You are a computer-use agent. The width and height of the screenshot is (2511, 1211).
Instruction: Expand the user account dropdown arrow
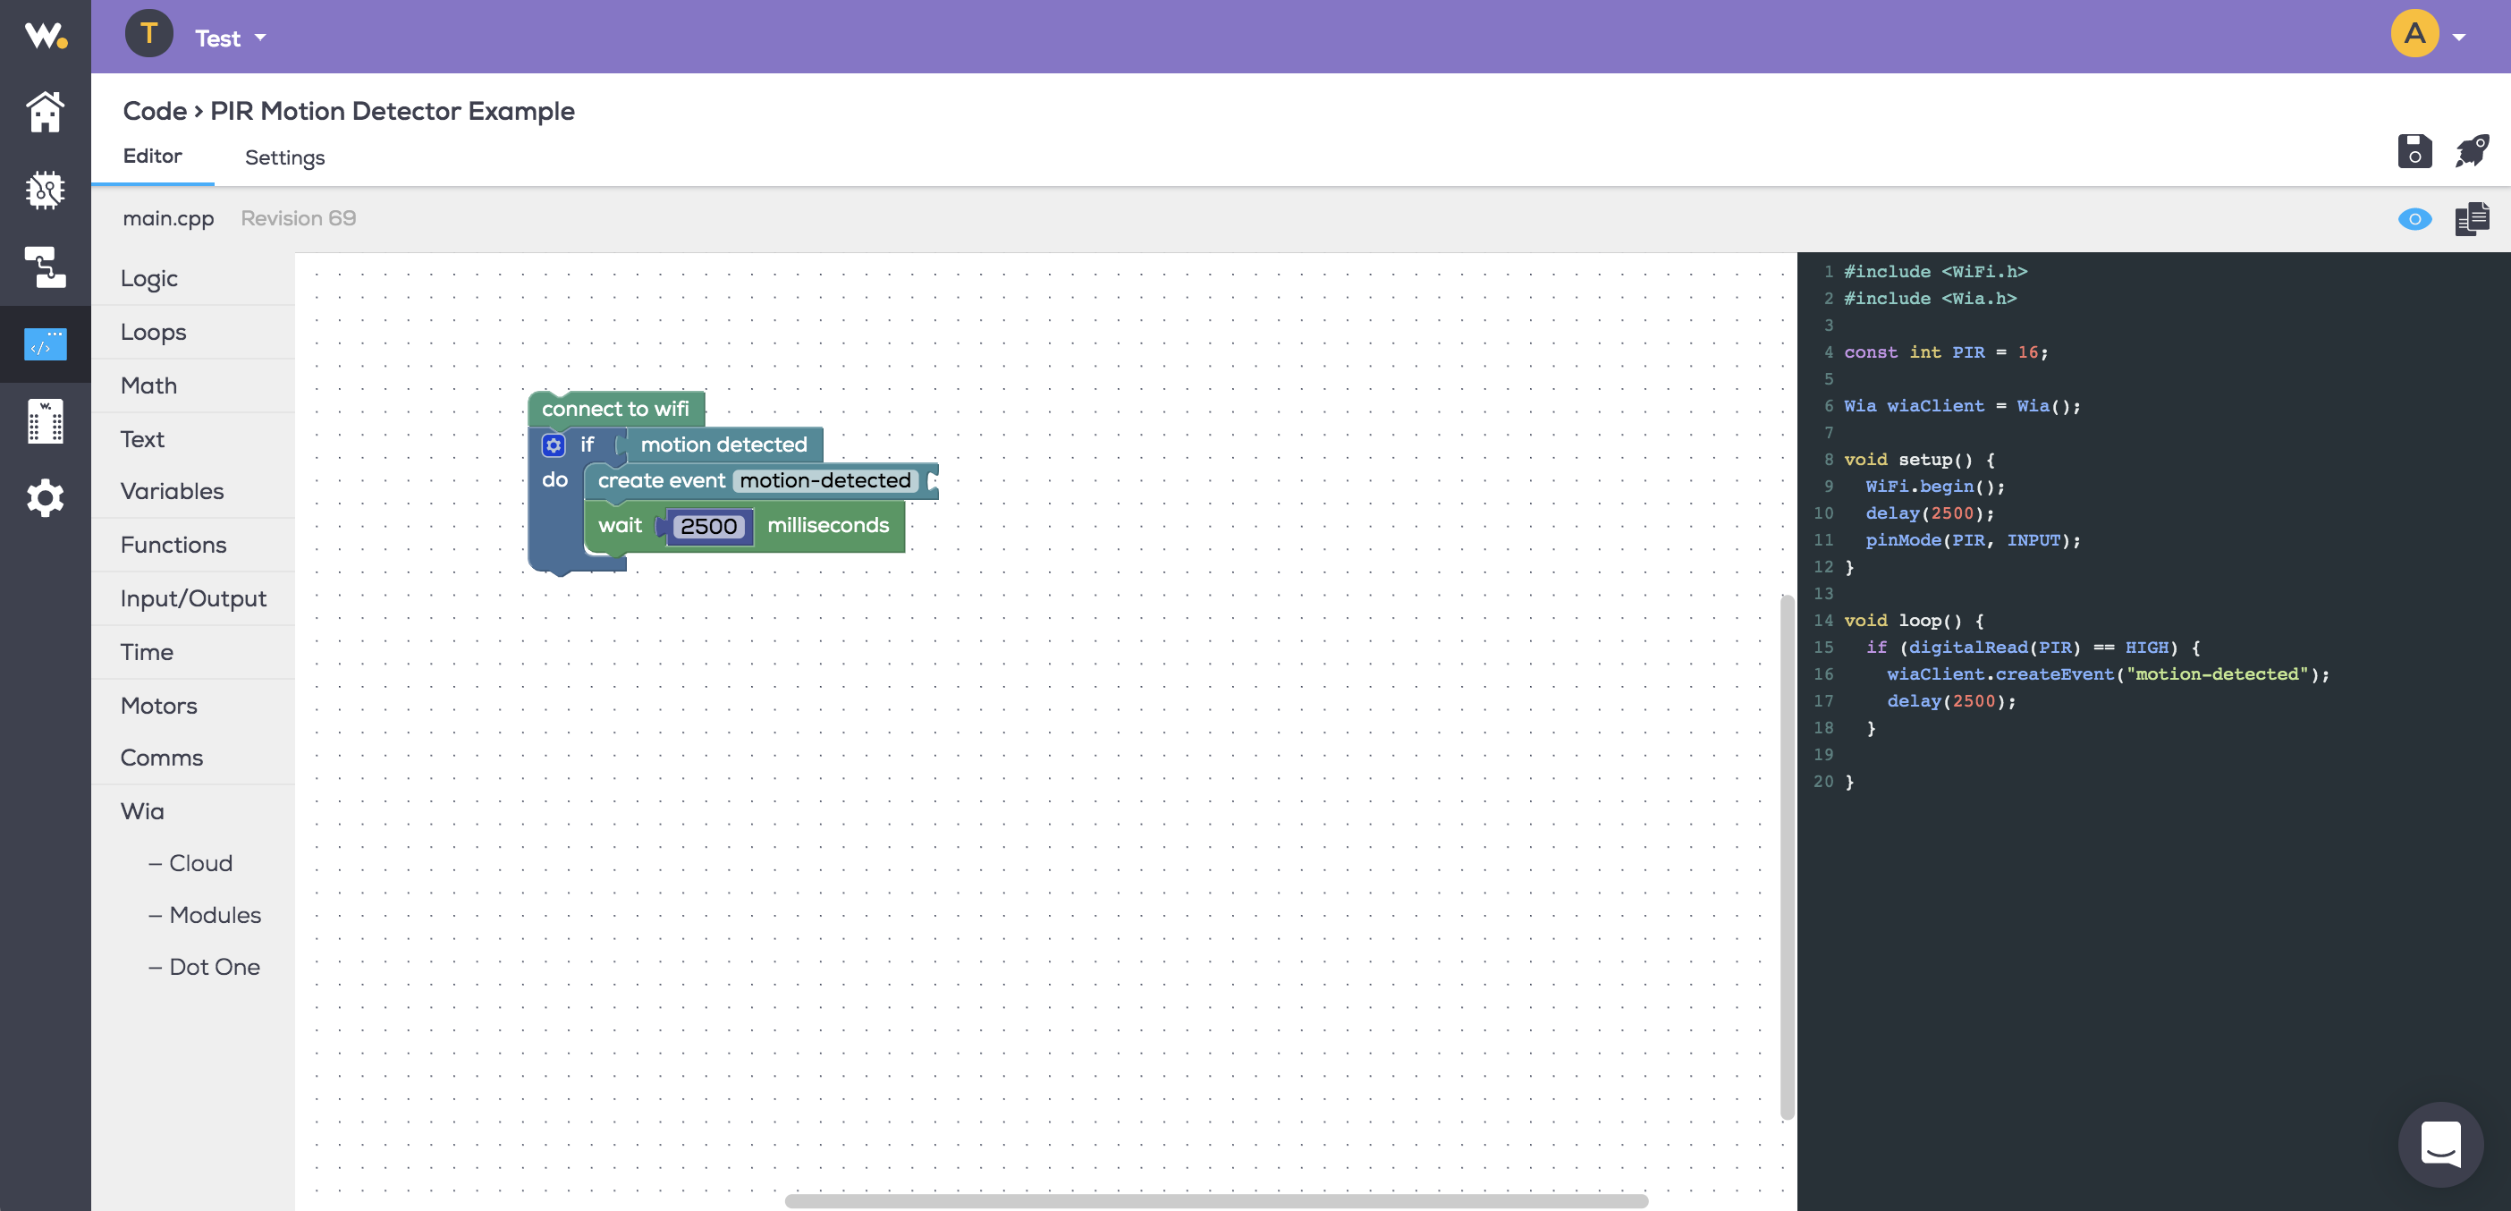(2459, 38)
